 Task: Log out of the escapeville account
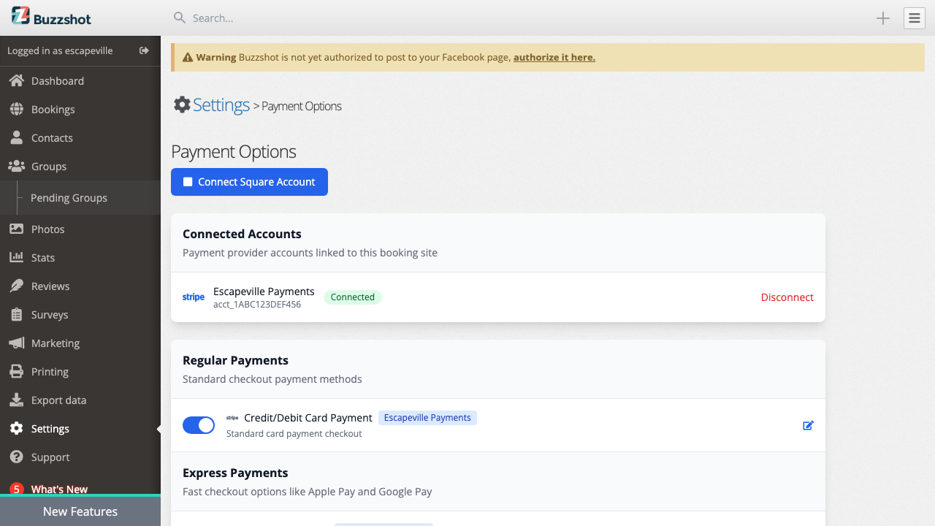[144, 50]
